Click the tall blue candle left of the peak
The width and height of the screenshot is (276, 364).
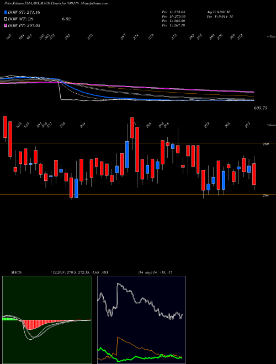tap(127, 154)
